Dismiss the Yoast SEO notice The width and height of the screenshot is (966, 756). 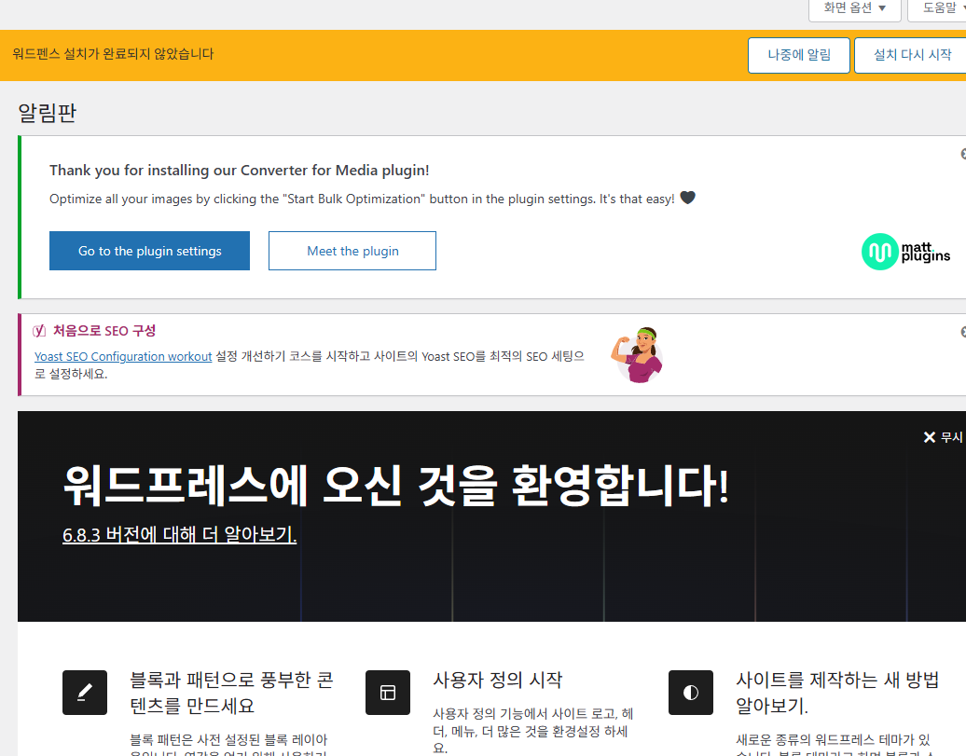tap(963, 332)
